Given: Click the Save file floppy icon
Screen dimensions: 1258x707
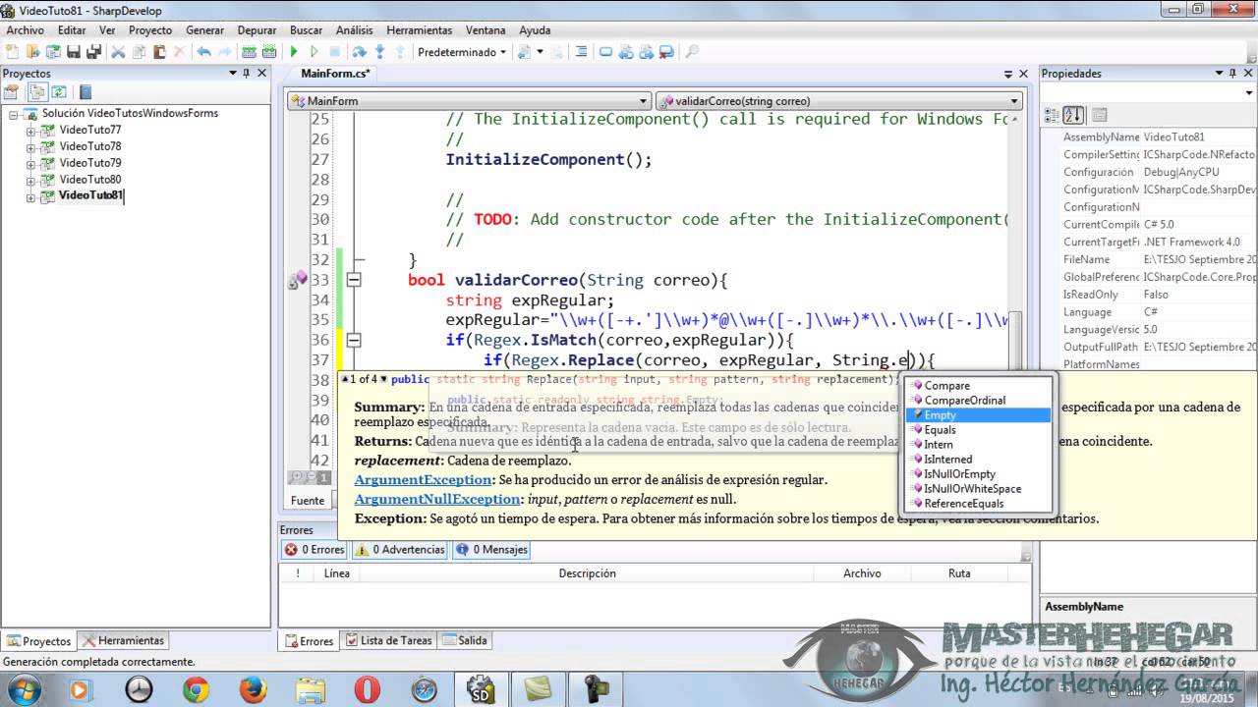Looking at the screenshot, I should (74, 52).
